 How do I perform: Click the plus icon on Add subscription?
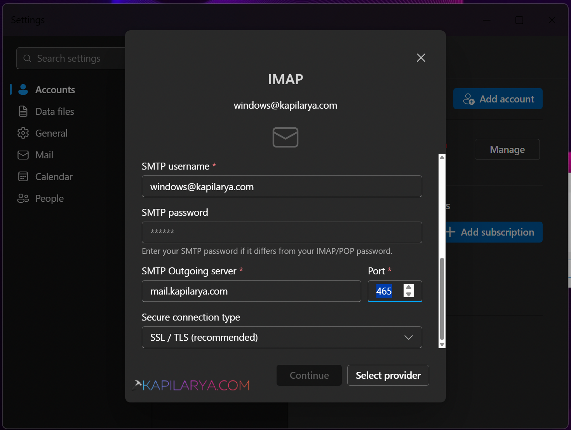[451, 232]
